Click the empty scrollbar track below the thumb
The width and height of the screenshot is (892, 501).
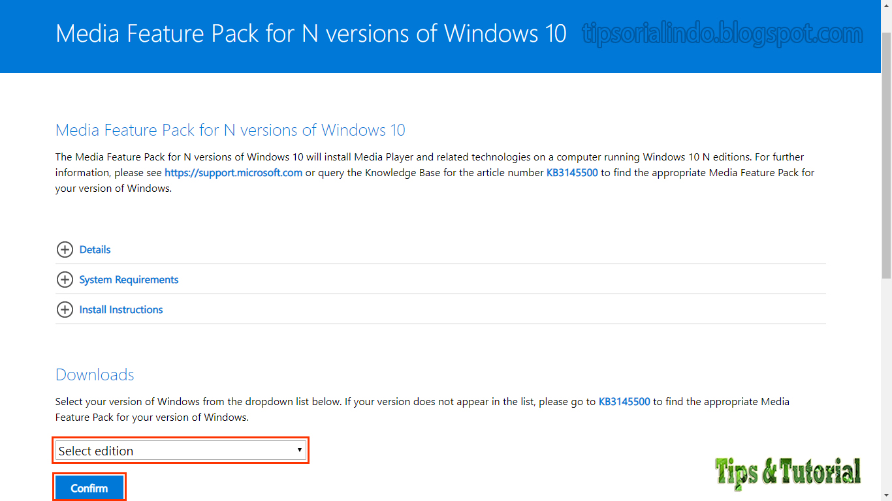click(886, 391)
